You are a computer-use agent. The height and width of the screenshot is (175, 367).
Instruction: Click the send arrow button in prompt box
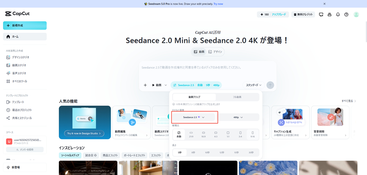pyautogui.click(x=270, y=85)
